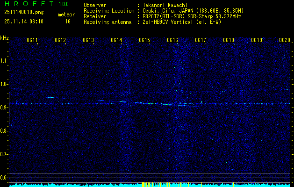Screen dimensions: 294x187
Task: Click the Receiver value R820T2(RTL-SDR) line
Action: click(x=192, y=16)
